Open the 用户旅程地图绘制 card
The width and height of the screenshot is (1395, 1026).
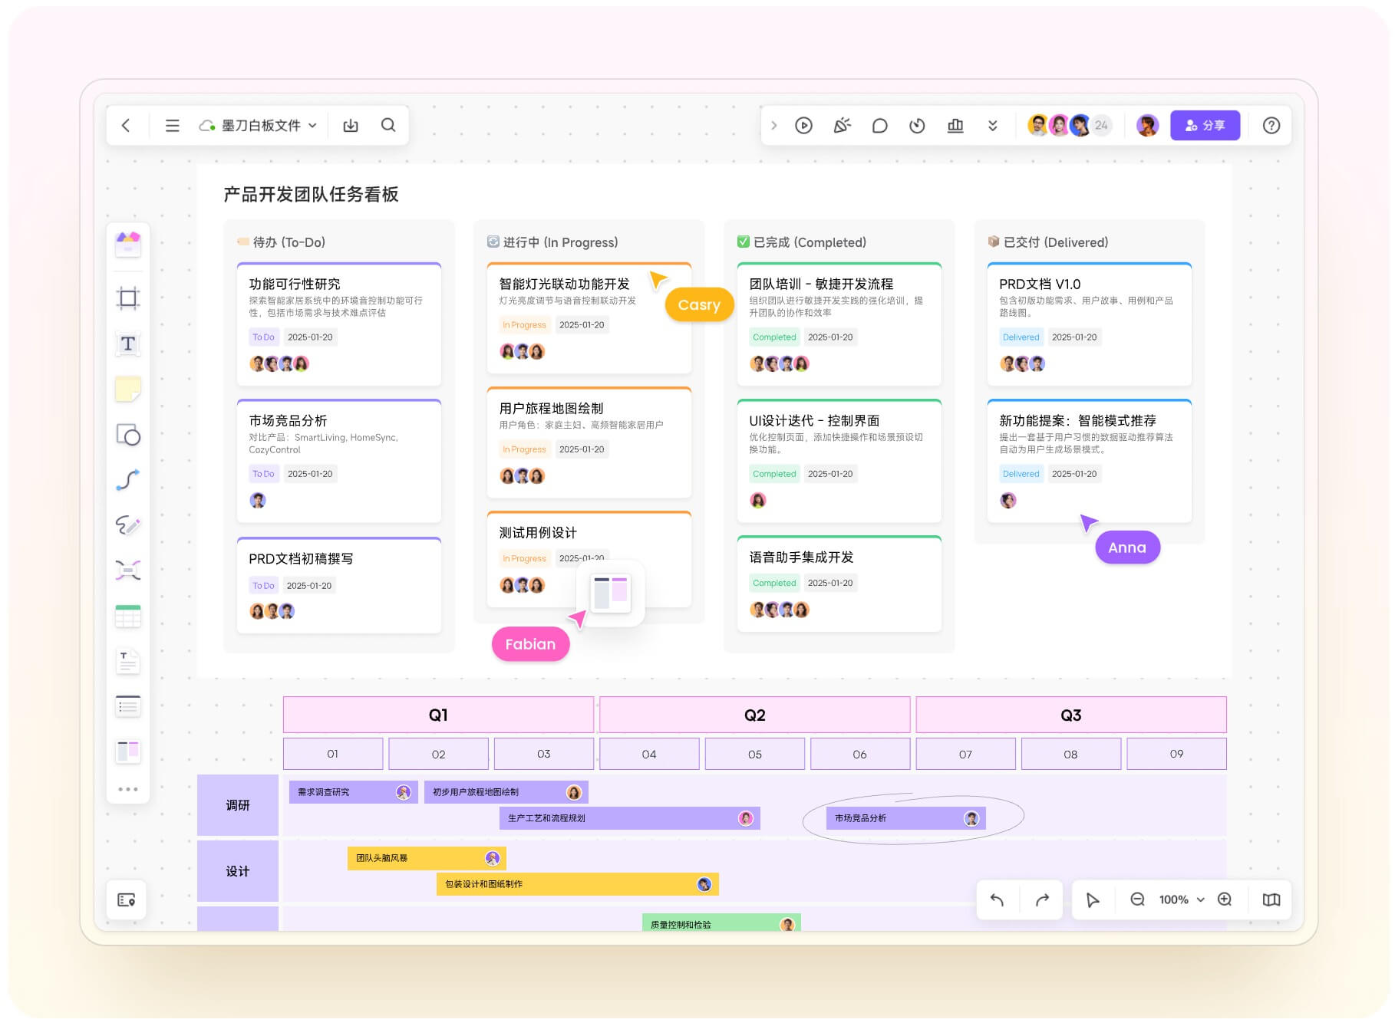[x=589, y=442]
